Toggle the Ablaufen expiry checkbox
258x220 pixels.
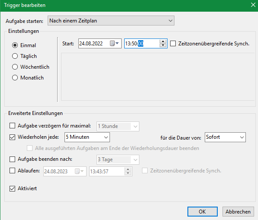(13, 171)
